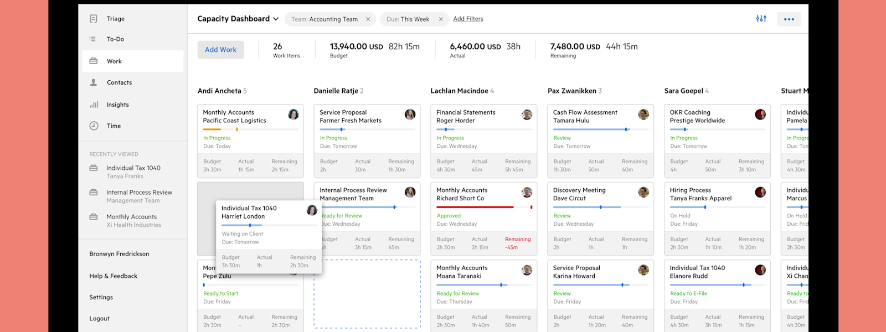Click avatar on Prestige Worldwide card

point(760,115)
